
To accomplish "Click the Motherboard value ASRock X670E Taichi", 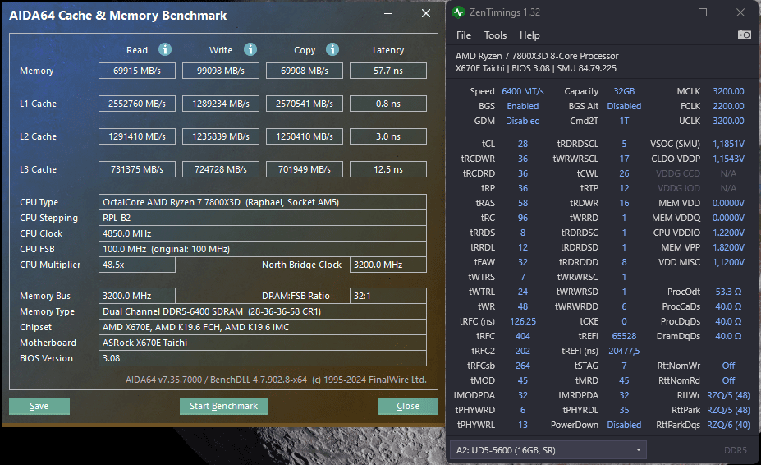I will coord(263,343).
